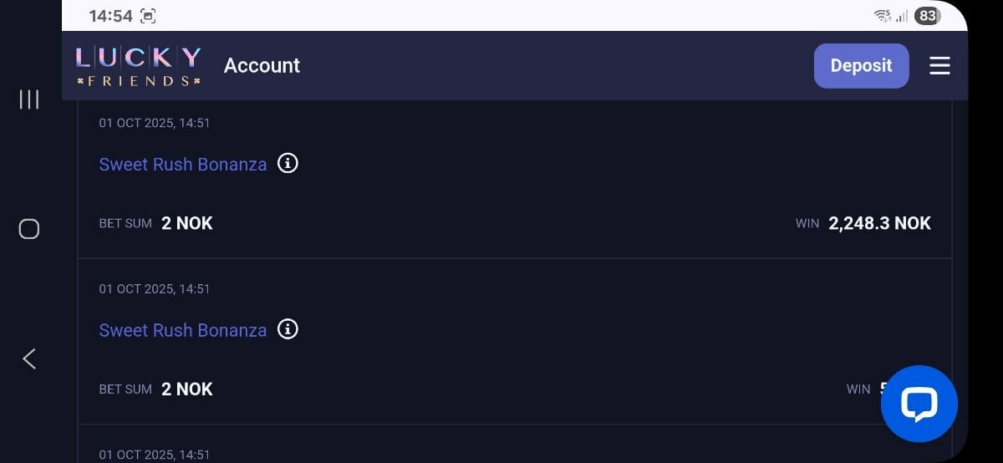Open the live chat support bubble
Screen dimensions: 1003x463
tap(919, 404)
